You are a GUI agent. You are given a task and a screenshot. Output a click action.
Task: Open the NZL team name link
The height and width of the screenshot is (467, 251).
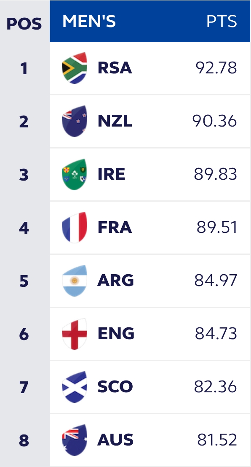tap(115, 121)
